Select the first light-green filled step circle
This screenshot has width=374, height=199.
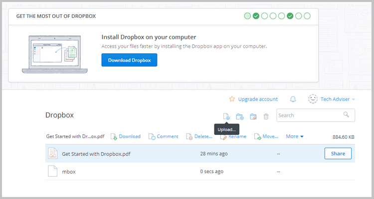point(247,16)
